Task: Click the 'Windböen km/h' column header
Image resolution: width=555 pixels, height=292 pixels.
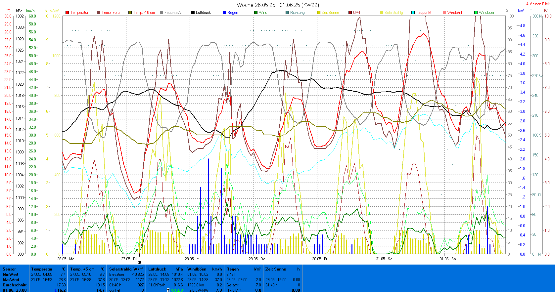Action: [205, 269]
